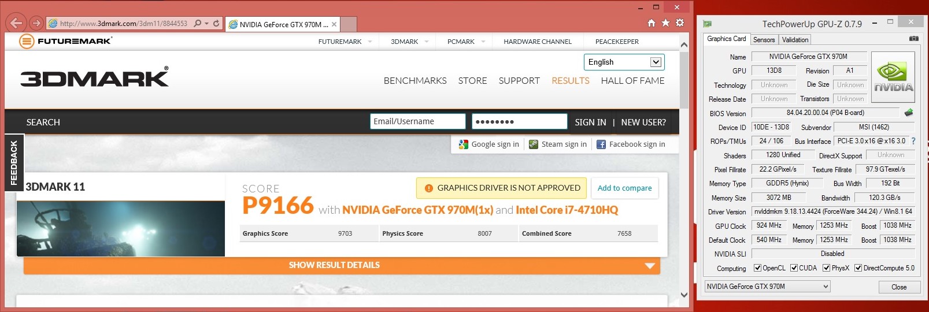Open the browser Home icon
Image resolution: width=929 pixels, height=312 pixels.
click(x=652, y=23)
